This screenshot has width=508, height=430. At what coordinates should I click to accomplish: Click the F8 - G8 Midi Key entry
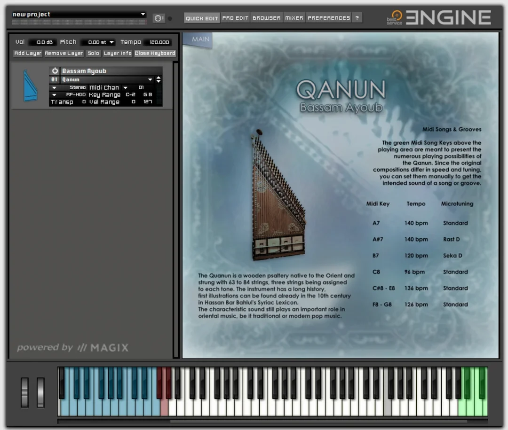(382, 305)
